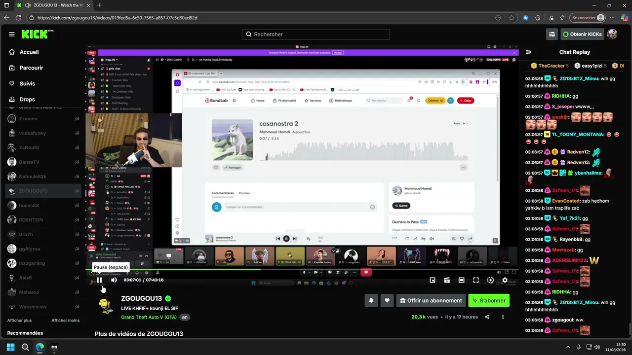Click ADEMSLIMI123 username in chat
The image size is (632, 355).
click(x=570, y=260)
